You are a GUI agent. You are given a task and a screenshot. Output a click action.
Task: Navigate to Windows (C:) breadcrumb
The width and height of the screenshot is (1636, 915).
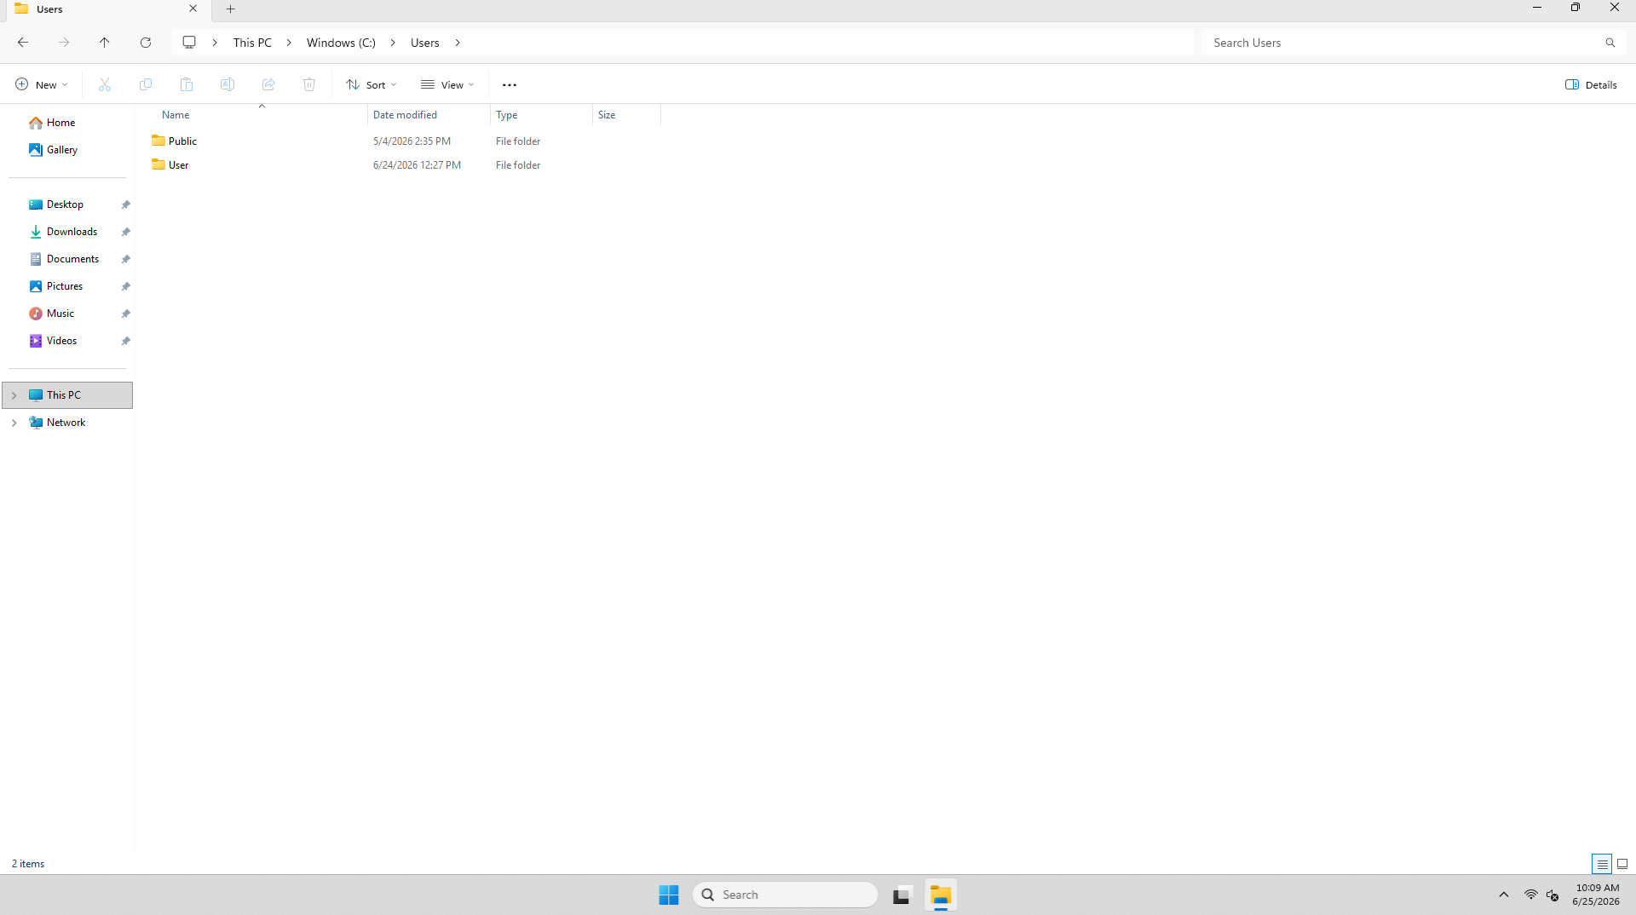pos(341,43)
